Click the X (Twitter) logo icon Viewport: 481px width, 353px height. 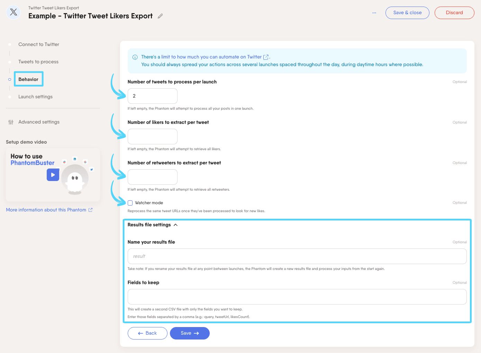(13, 12)
